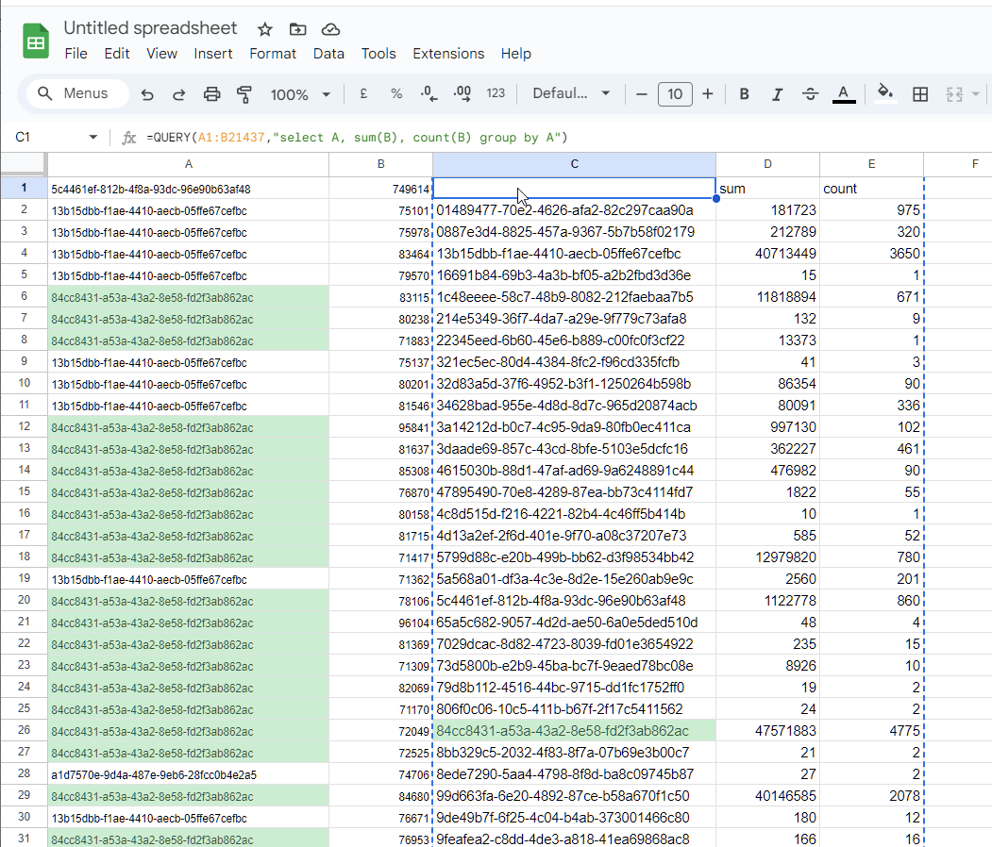
Task: Toggle Strikethrough formatting
Action: [810, 94]
